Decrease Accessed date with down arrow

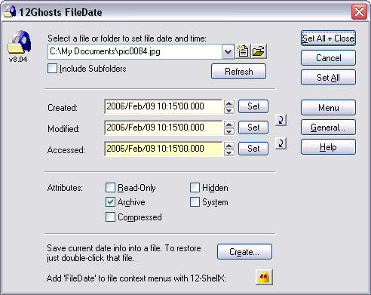tap(229, 152)
